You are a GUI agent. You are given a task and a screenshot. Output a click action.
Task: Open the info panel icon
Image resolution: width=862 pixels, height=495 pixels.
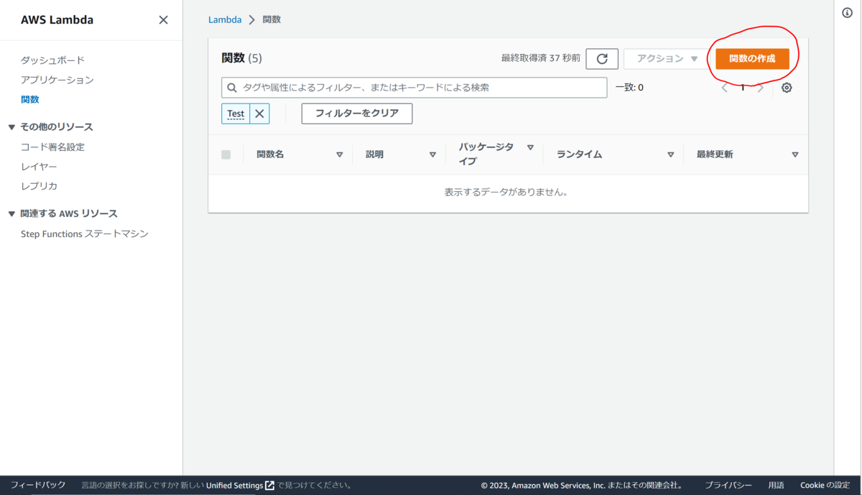[x=847, y=13]
